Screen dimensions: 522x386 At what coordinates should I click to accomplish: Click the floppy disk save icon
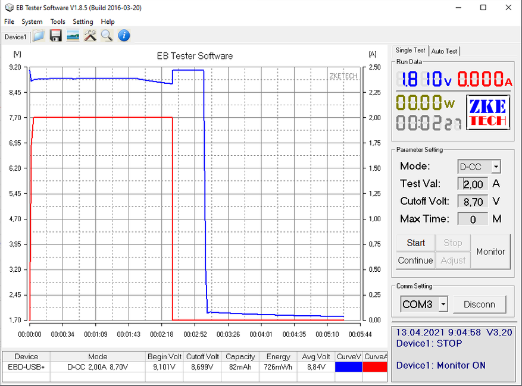coord(55,36)
